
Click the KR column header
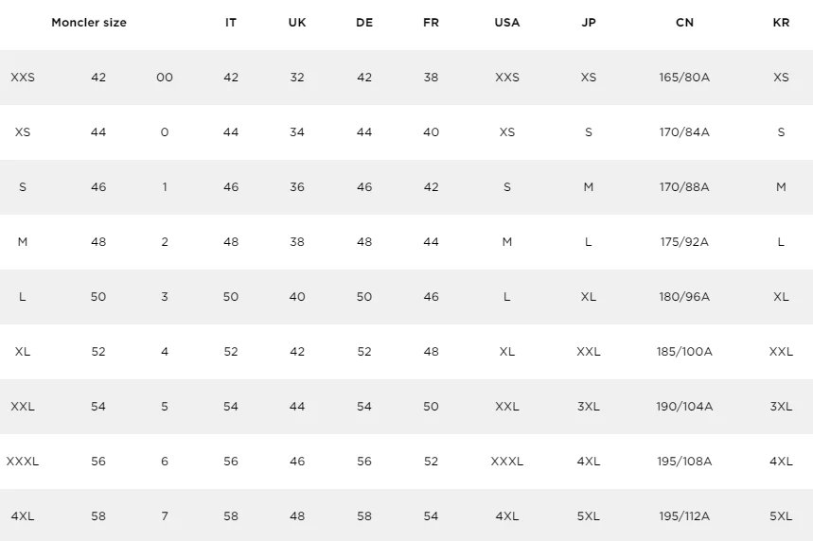pos(781,23)
